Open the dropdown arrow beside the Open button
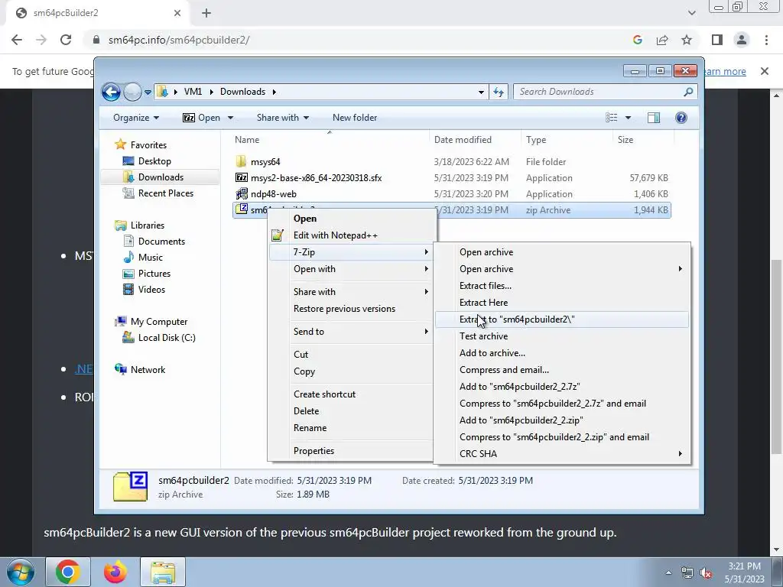The height and width of the screenshot is (587, 783). point(230,118)
